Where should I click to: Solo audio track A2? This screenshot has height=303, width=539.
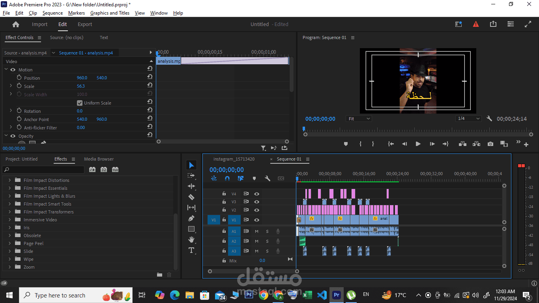coord(267,241)
